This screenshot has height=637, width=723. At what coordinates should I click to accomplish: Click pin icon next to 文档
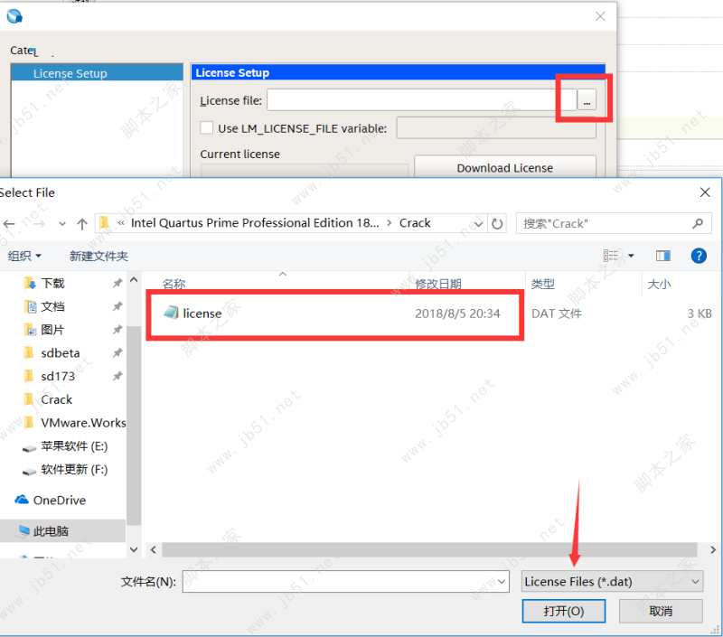pyautogui.click(x=117, y=306)
